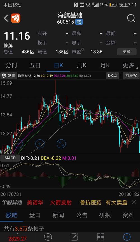Open chart 设置 settings button

click(x=9, y=75)
